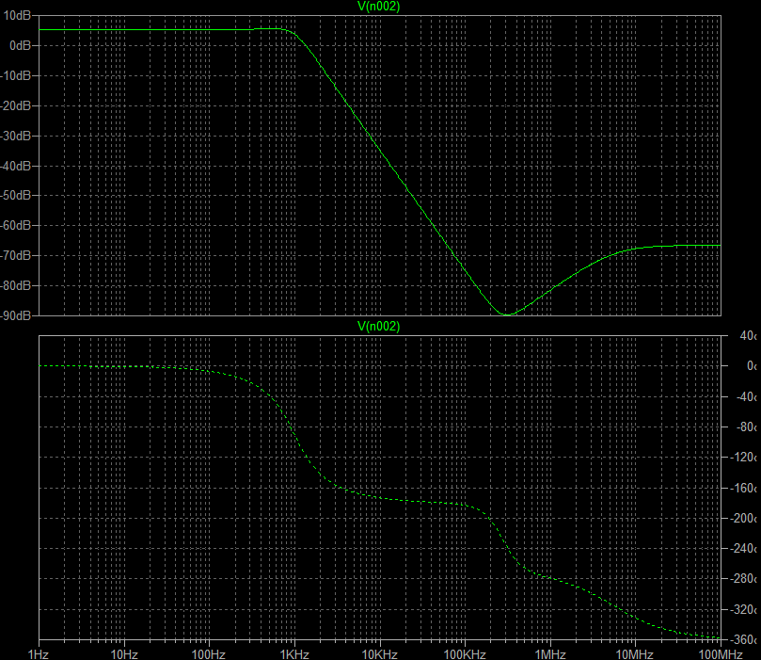761x660 pixels.
Task: Click the -90dB label at the axis bottom
Action: click(x=17, y=315)
